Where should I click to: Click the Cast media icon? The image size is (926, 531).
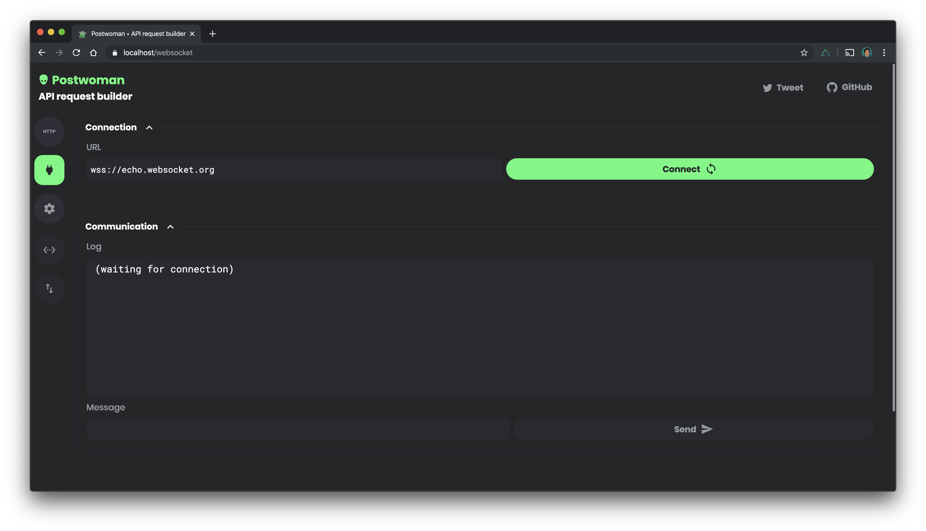(849, 53)
